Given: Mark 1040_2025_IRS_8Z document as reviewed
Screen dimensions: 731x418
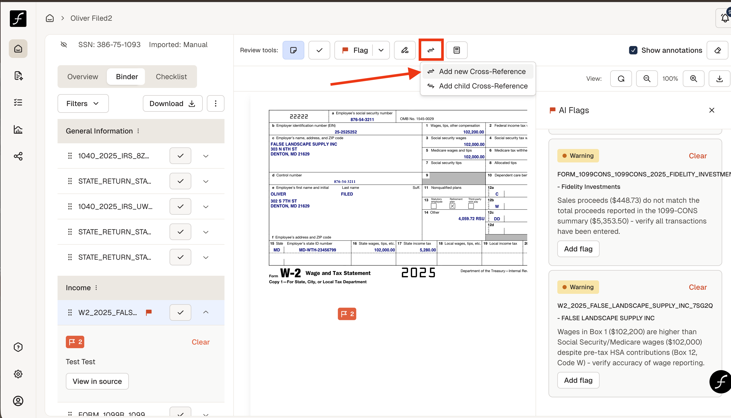Looking at the screenshot, I should pos(180,156).
